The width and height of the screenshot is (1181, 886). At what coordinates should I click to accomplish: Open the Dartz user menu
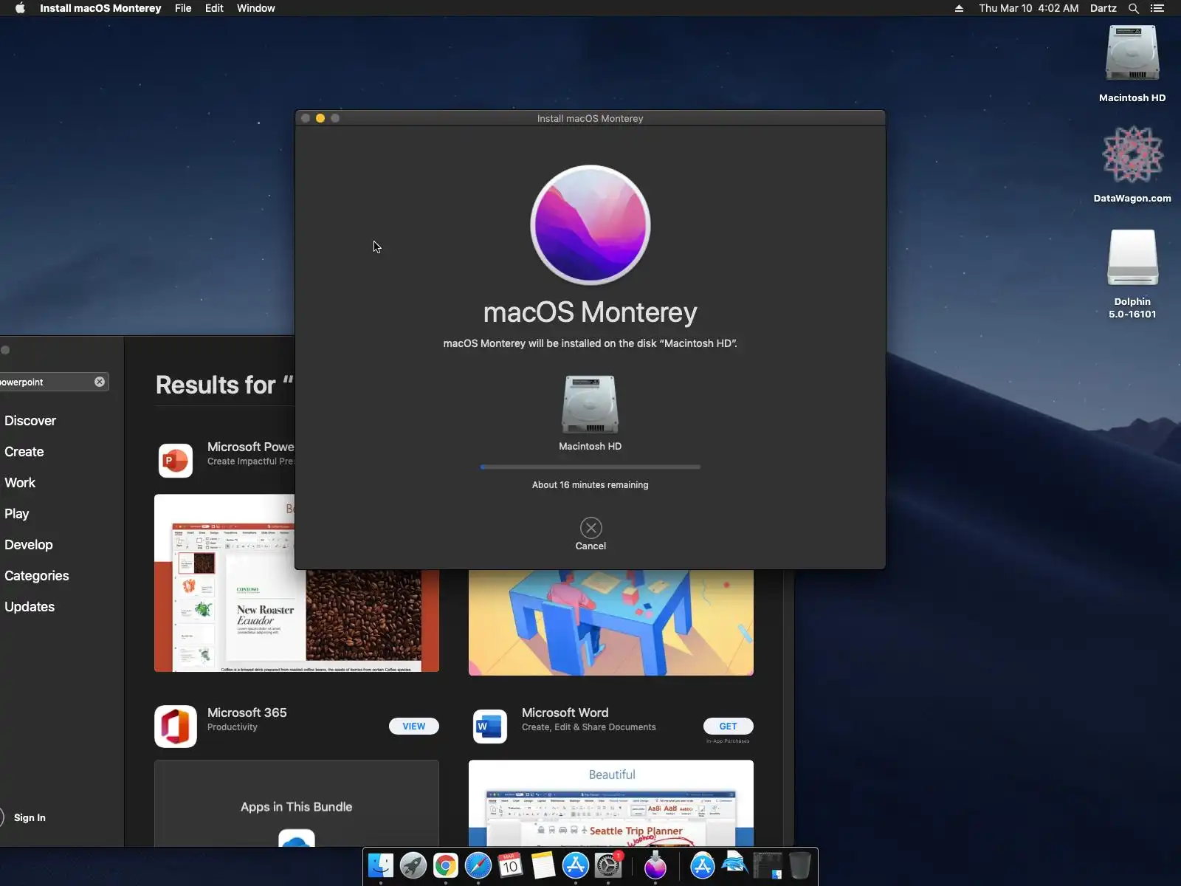click(1103, 8)
